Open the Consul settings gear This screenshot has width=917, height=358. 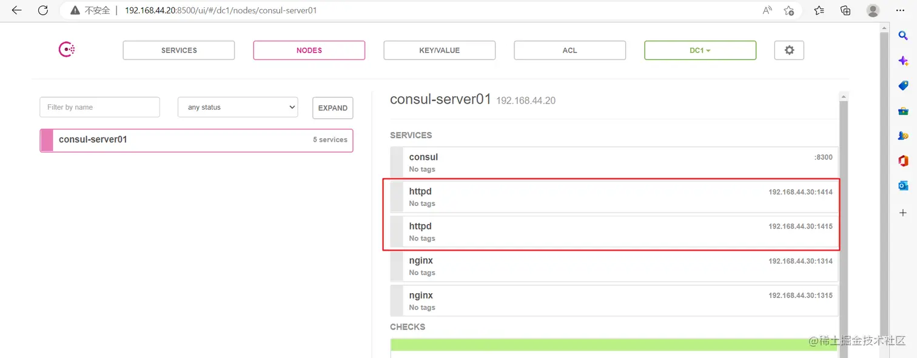coord(789,50)
